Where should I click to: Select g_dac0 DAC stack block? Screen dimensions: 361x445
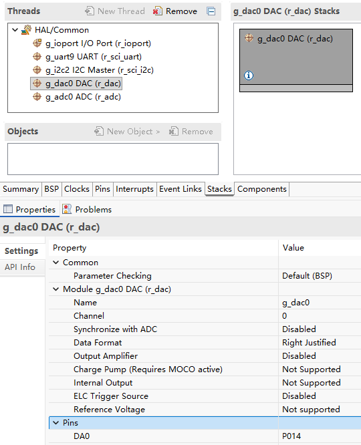tap(296, 60)
